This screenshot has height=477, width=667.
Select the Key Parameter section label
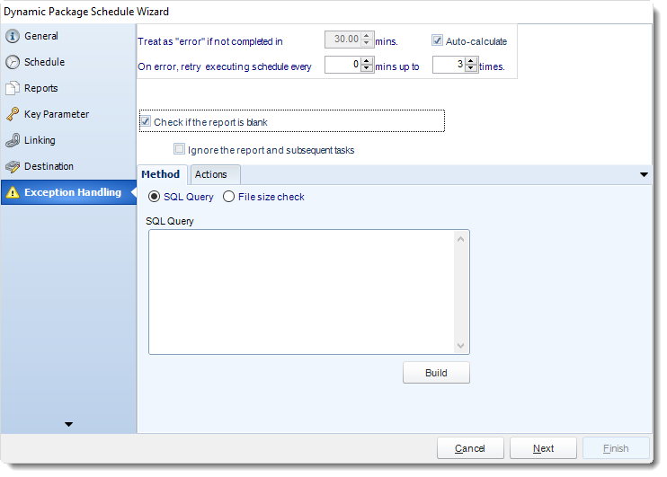57,114
